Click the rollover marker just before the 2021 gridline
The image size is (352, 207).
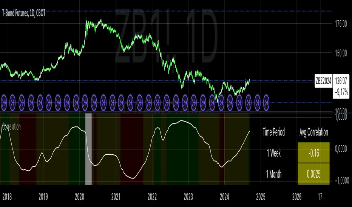coord(113,103)
